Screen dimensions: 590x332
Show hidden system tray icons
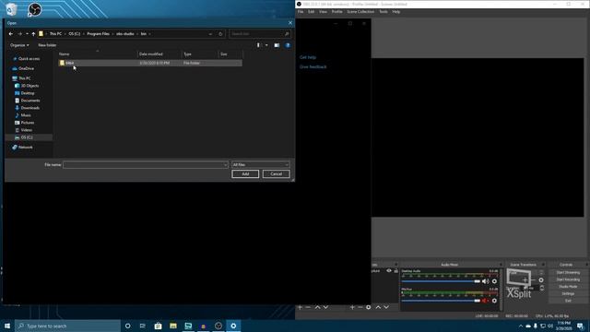521,326
